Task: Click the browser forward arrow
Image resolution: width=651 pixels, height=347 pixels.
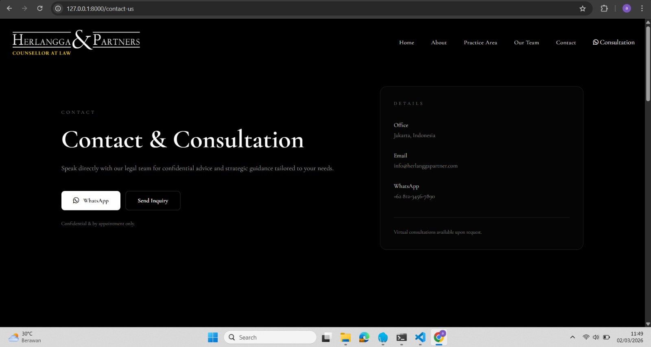Action: click(x=24, y=9)
